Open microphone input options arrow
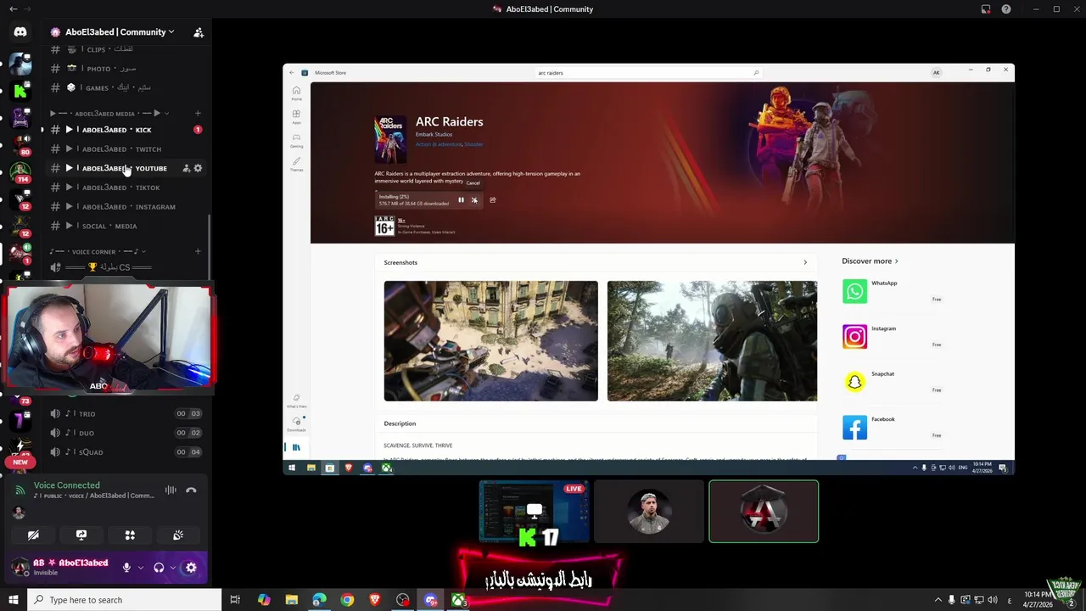Screen dimensions: 1086x611 pos(141,568)
